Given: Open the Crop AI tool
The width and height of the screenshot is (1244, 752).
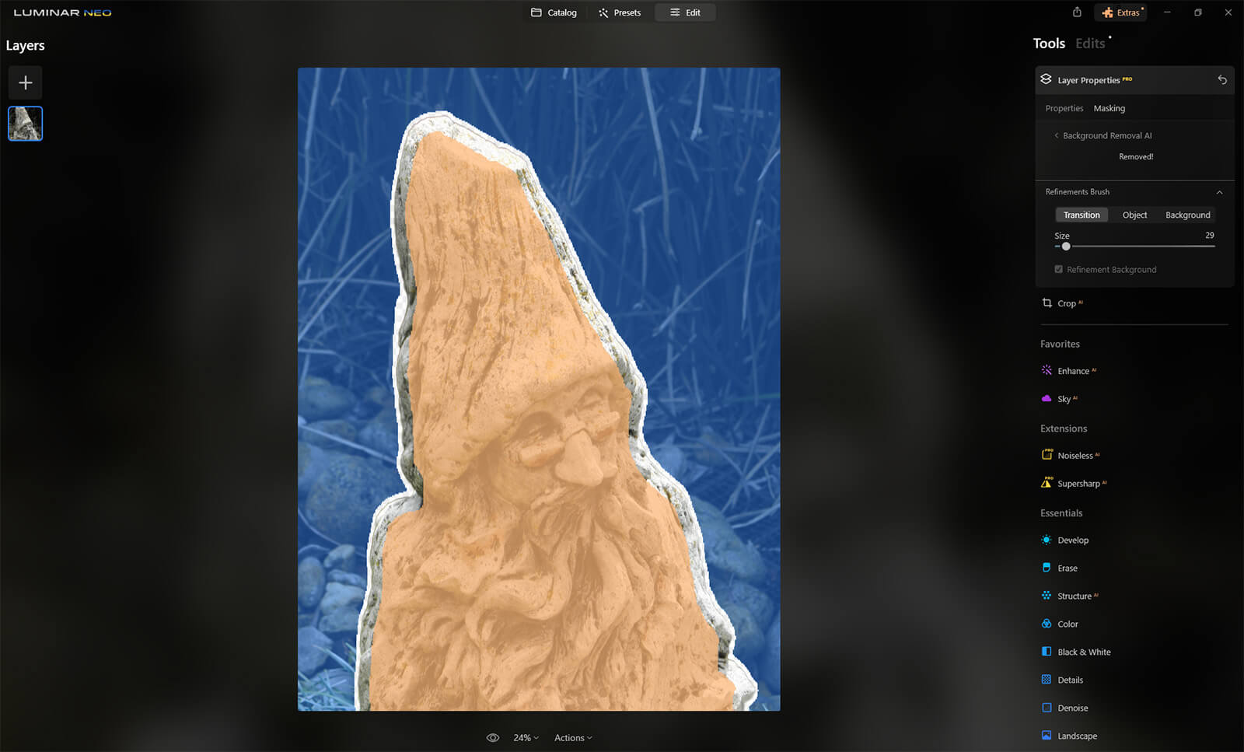Looking at the screenshot, I should (x=1066, y=303).
